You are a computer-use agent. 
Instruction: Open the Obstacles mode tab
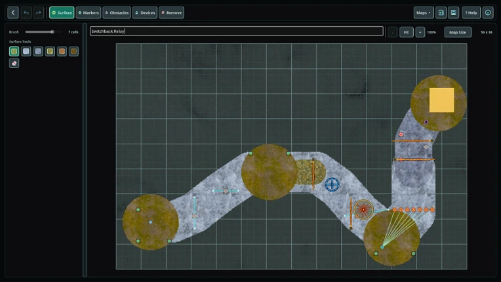pyautogui.click(x=117, y=12)
